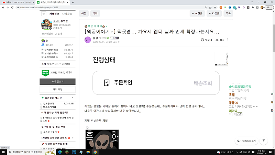Click the 흑화 monkey image
Viewport: 275px width, 155px height.
point(102,139)
